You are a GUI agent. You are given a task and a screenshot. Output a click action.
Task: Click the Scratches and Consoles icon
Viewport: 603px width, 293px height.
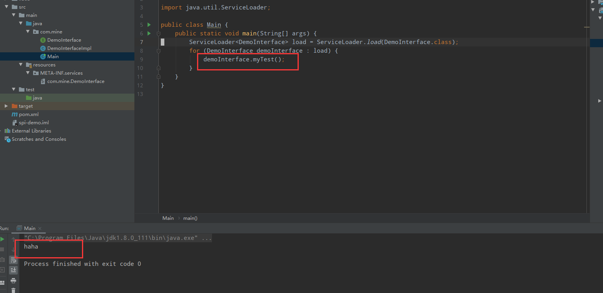pos(7,139)
